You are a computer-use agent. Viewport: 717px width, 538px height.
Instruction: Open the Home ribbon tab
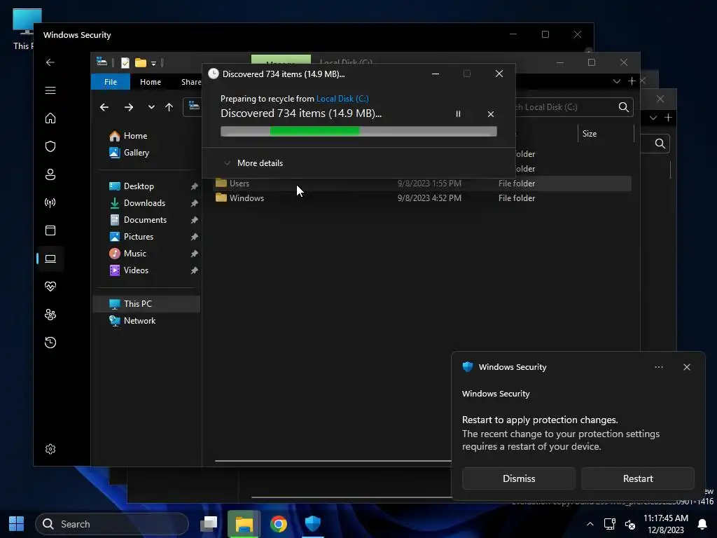pos(151,82)
